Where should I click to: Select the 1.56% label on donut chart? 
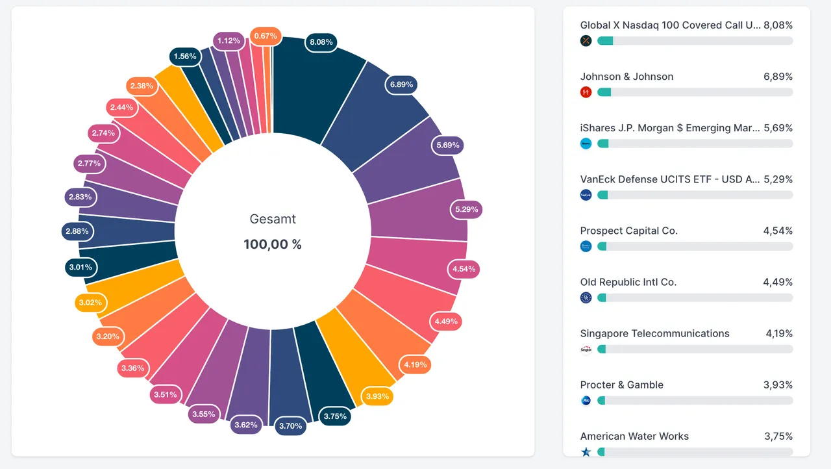tap(185, 57)
